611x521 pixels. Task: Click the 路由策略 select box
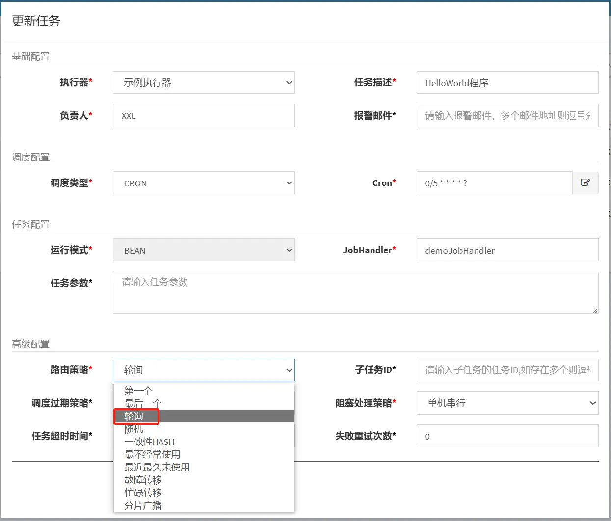[x=203, y=370]
